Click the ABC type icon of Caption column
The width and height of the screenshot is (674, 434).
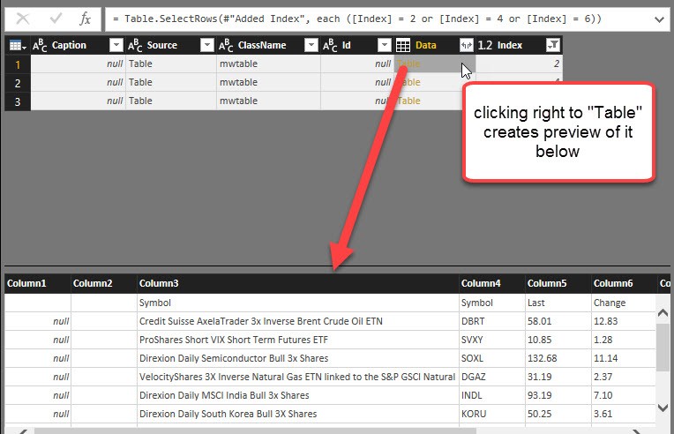40,45
